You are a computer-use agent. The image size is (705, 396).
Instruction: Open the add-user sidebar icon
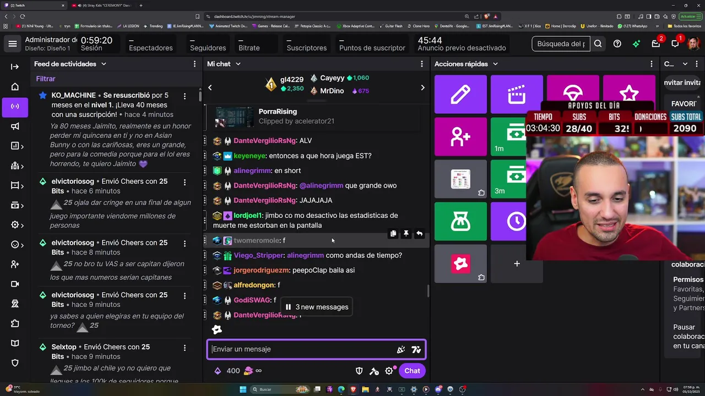[x=15, y=265]
